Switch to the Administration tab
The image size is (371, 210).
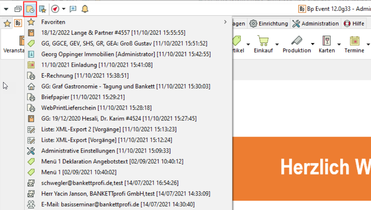[x=316, y=23]
